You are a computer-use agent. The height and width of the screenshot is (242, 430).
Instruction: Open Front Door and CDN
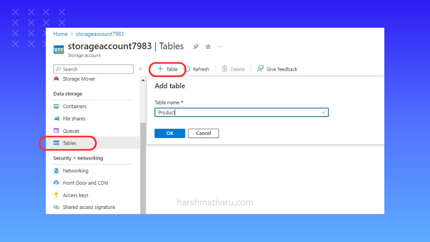pyautogui.click(x=85, y=183)
